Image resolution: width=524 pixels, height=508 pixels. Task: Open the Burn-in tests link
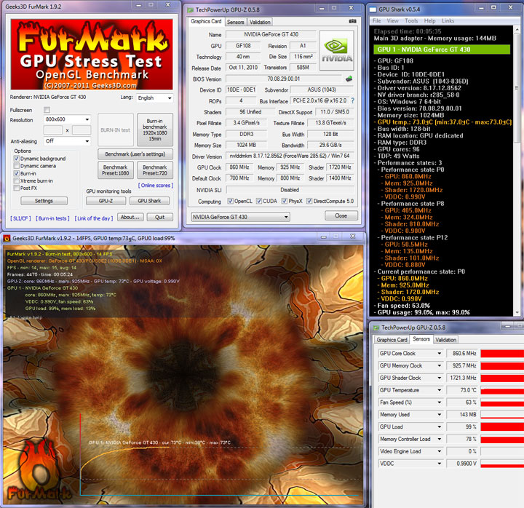(x=52, y=218)
